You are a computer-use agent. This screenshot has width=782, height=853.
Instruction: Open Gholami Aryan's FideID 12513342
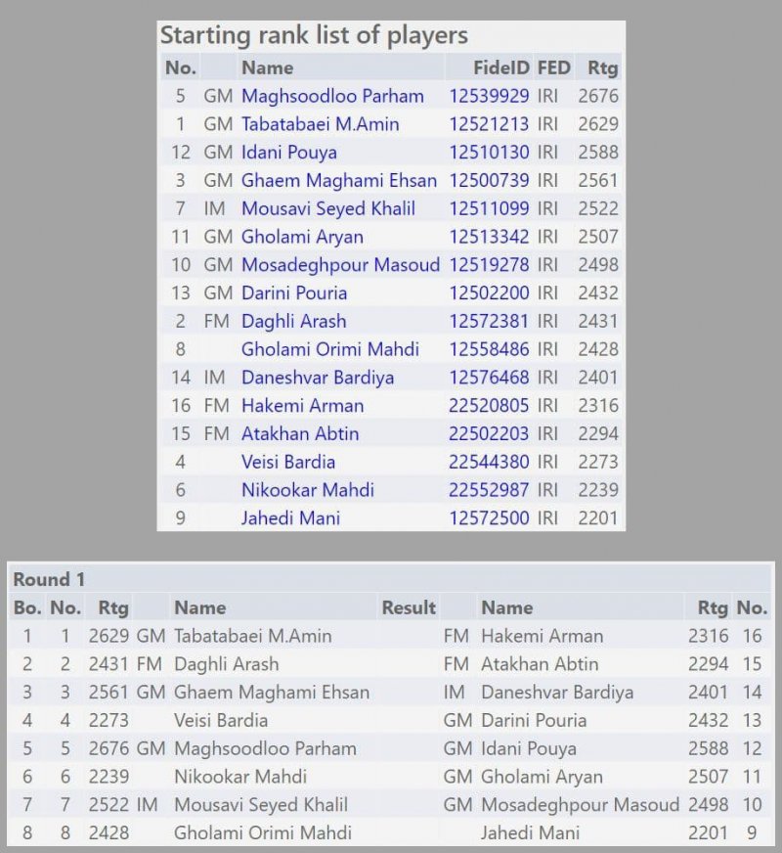pos(489,237)
